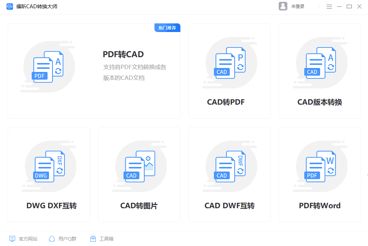This screenshot has height=246, width=368.
Task: Open the hamburger menu in title bar
Action: [x=329, y=6]
